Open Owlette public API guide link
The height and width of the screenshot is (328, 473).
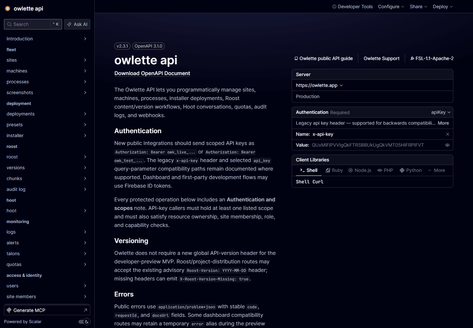[x=324, y=58]
